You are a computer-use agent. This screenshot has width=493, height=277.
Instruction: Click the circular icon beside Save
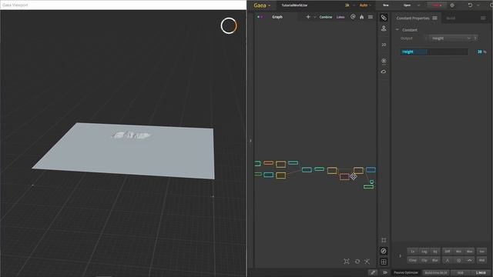(452, 5)
